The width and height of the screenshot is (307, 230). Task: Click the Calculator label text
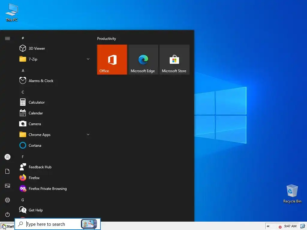(37, 102)
